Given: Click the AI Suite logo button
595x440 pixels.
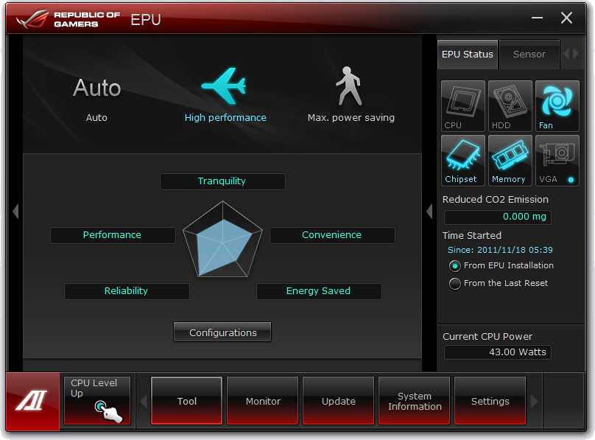Looking at the screenshot, I should click(32, 401).
